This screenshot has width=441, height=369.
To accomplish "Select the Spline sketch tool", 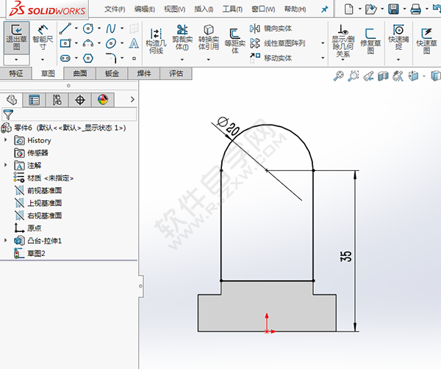I will click(x=111, y=29).
